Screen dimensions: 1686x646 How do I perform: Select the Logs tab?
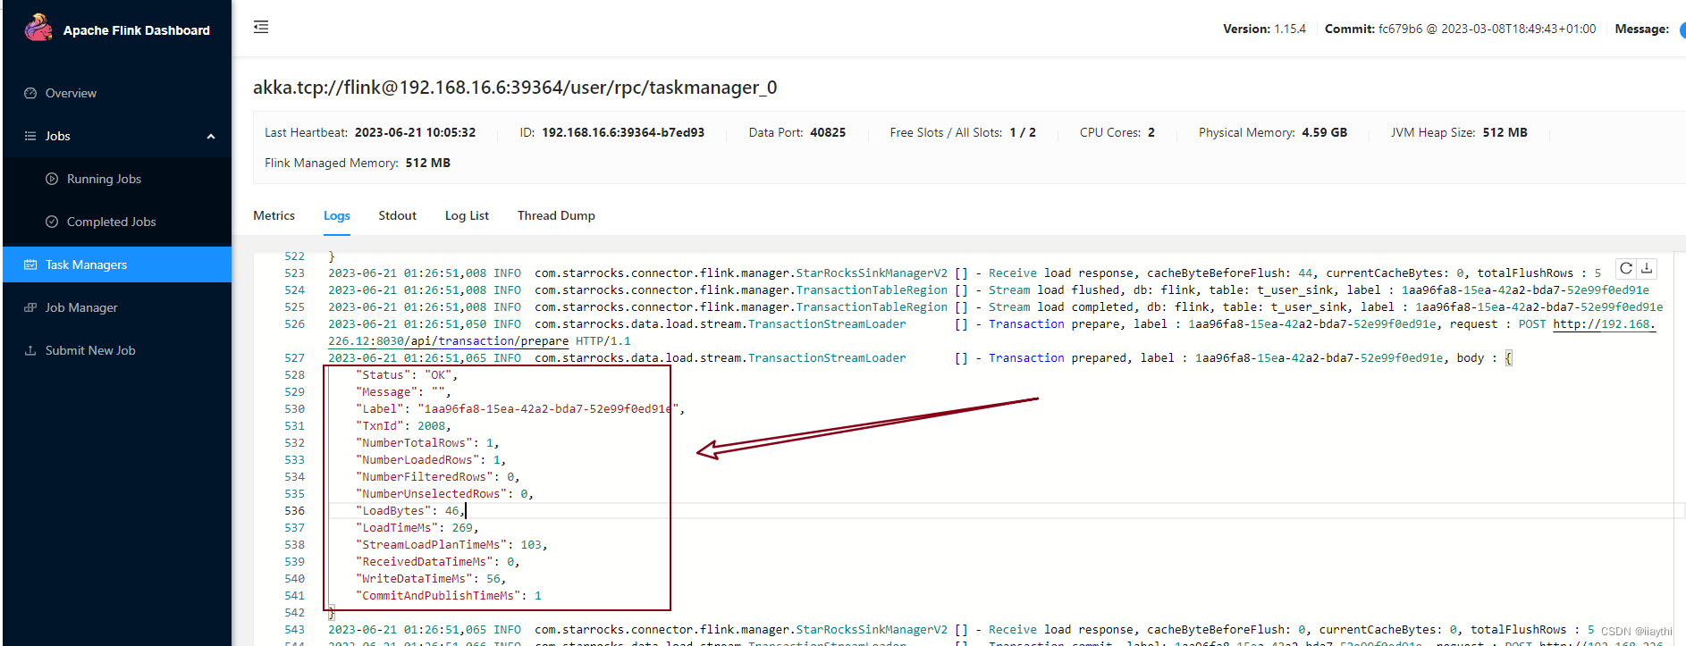click(337, 215)
